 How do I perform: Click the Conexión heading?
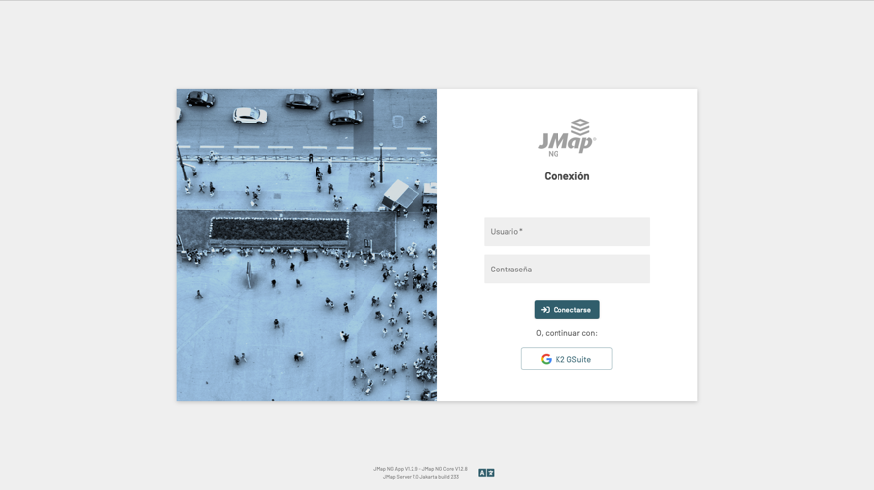[566, 176]
